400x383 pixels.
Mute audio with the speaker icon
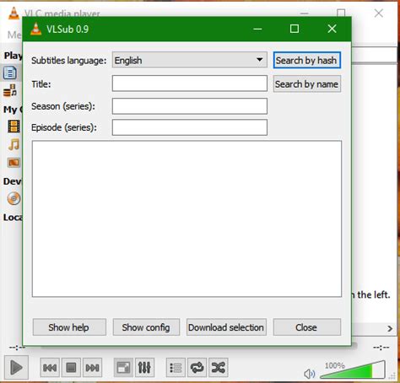click(310, 374)
